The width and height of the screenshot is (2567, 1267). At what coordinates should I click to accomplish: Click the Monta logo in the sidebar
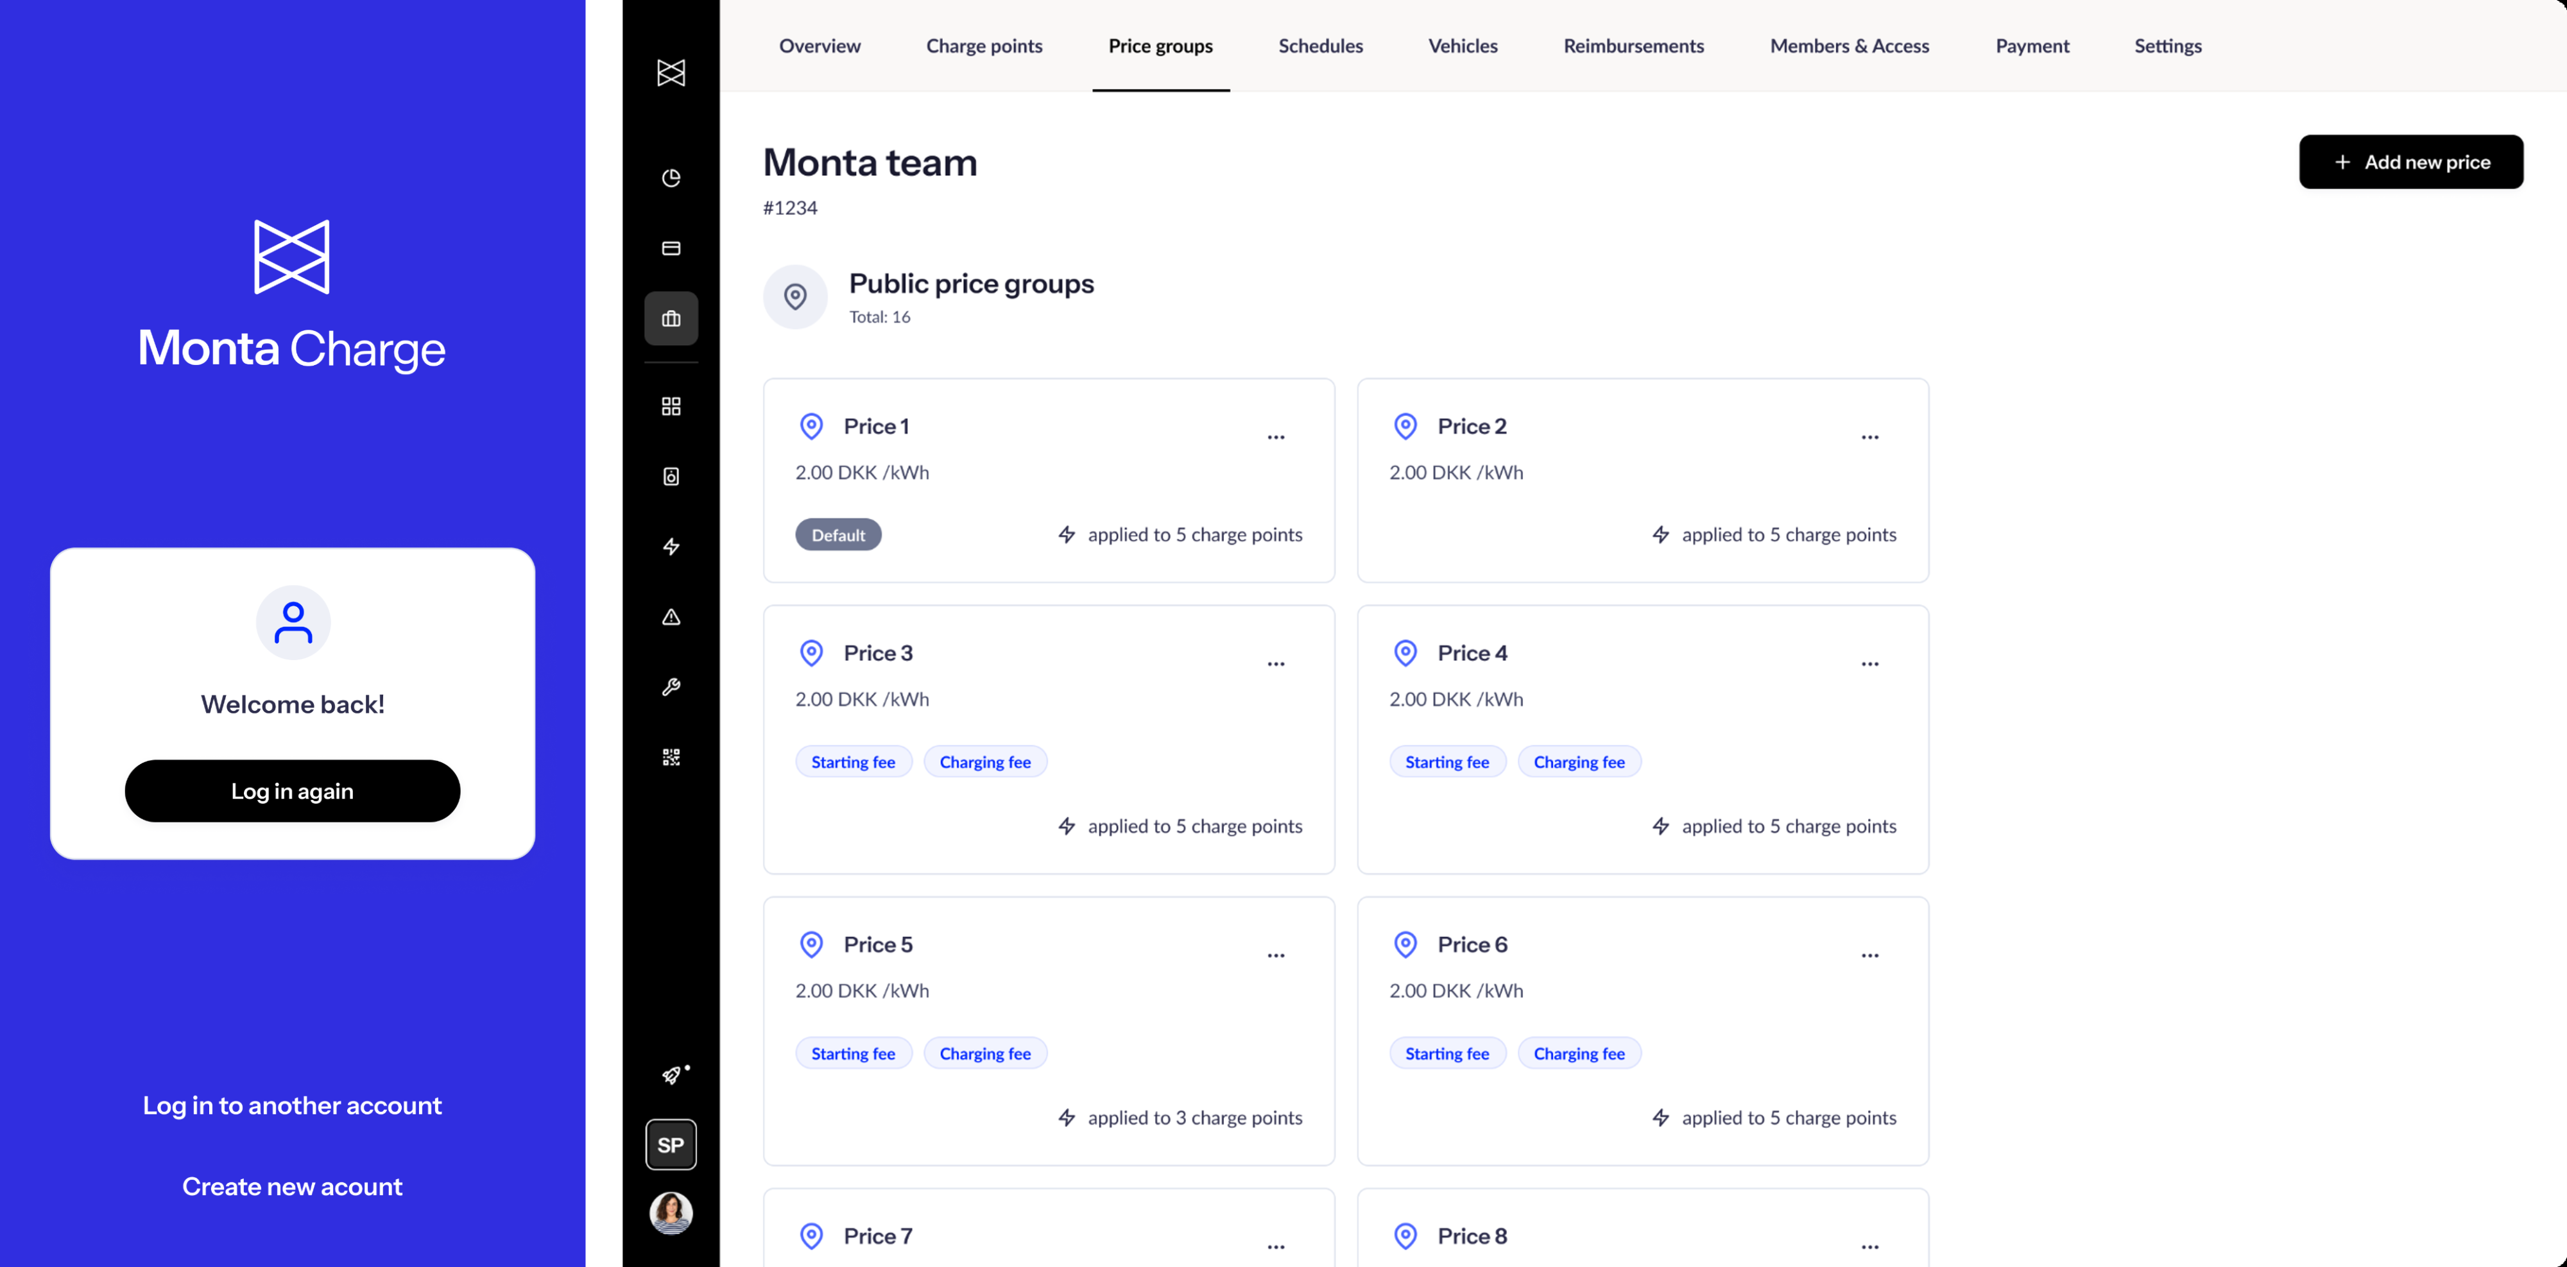[x=671, y=72]
